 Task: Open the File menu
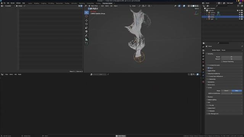click(x=5, y=3)
